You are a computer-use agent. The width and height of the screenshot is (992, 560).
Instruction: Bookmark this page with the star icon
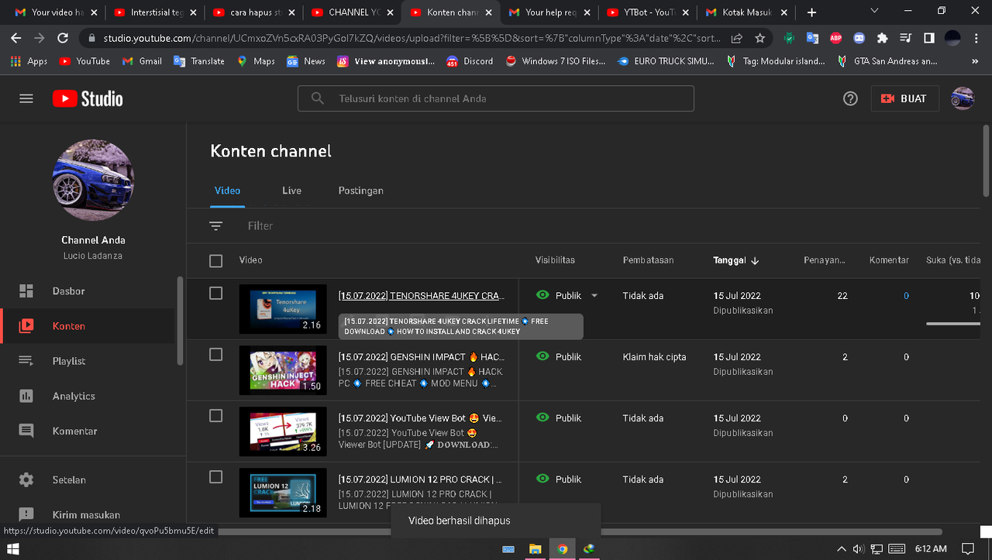(x=760, y=38)
